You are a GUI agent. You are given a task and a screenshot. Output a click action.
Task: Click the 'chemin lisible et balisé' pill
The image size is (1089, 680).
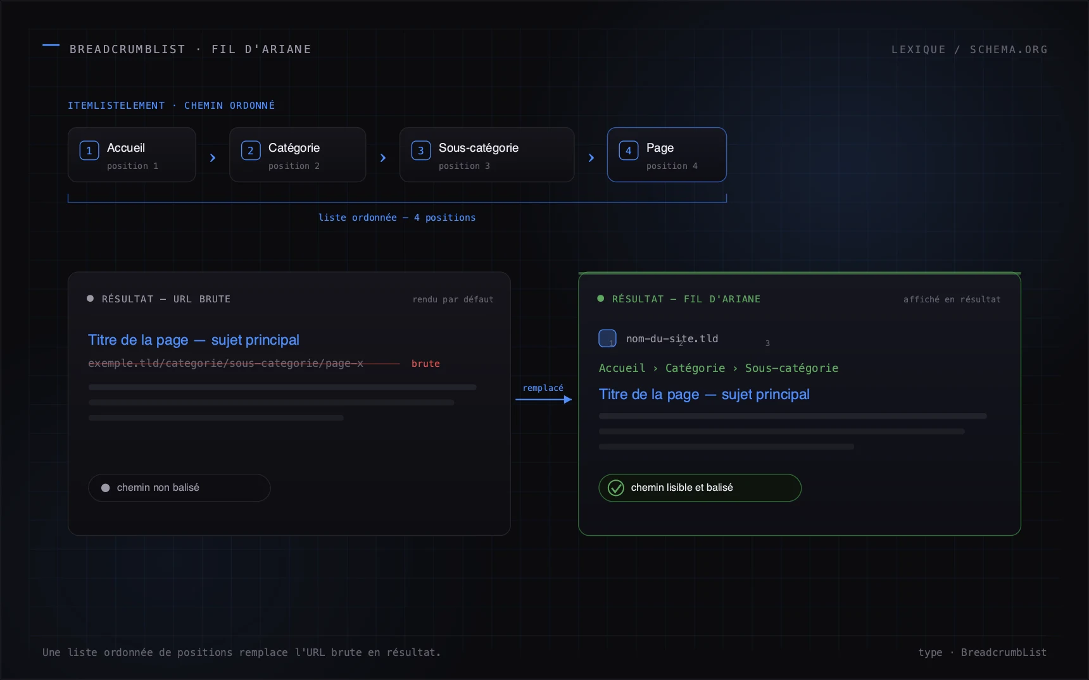click(x=700, y=488)
